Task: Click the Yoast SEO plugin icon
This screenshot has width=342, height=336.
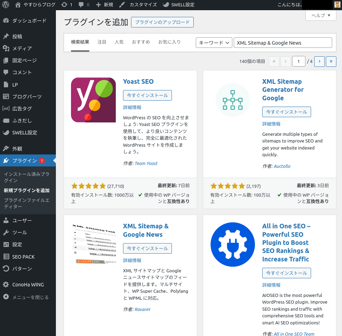Action: coord(93,100)
